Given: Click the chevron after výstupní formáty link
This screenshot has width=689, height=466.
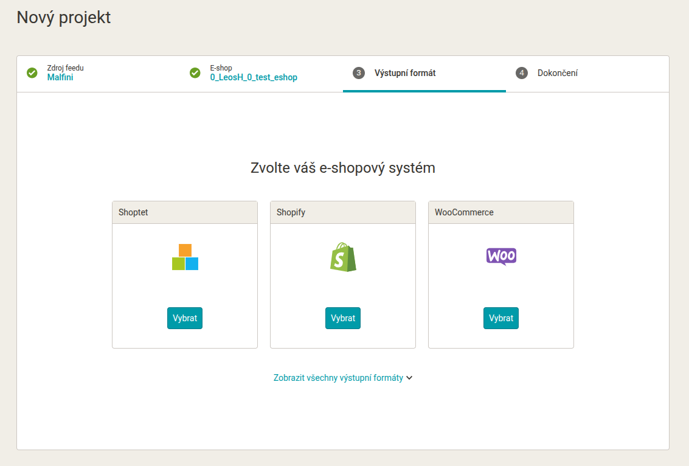Looking at the screenshot, I should [409, 378].
